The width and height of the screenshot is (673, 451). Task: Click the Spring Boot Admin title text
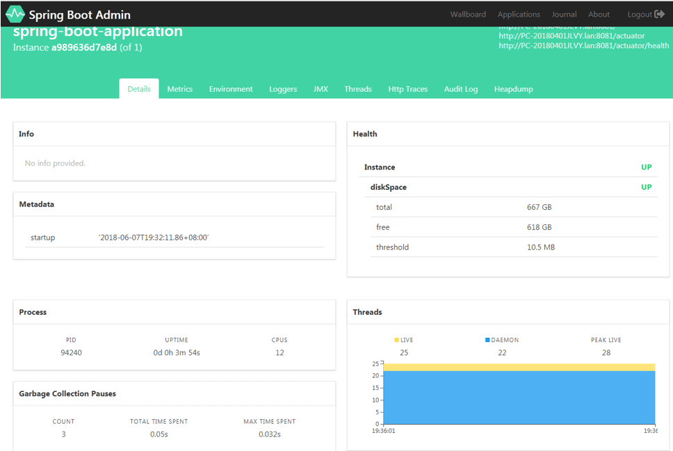coord(80,15)
